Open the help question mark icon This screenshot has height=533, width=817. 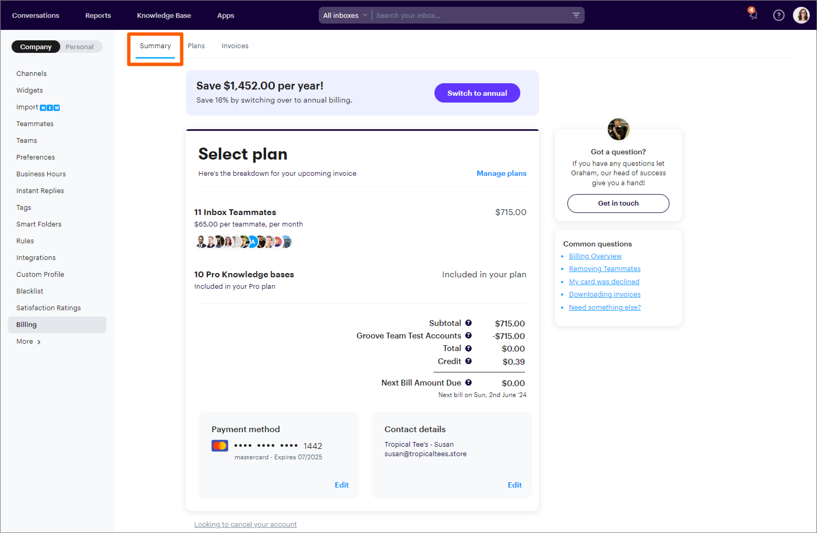779,15
